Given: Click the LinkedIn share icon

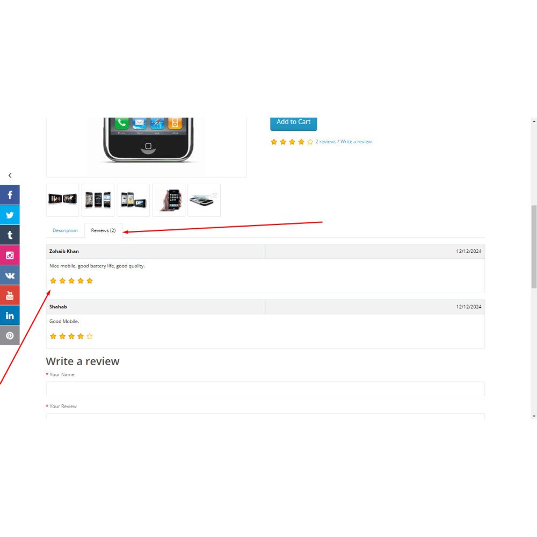Looking at the screenshot, I should pos(10,315).
